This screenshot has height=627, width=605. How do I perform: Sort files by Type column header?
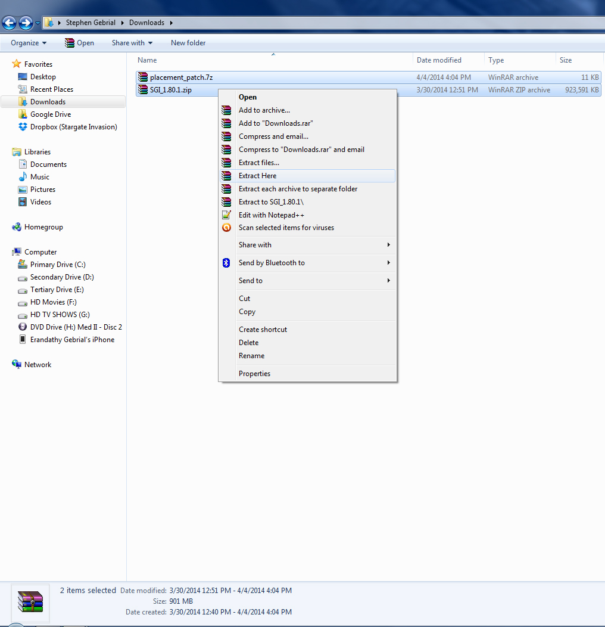(x=496, y=60)
